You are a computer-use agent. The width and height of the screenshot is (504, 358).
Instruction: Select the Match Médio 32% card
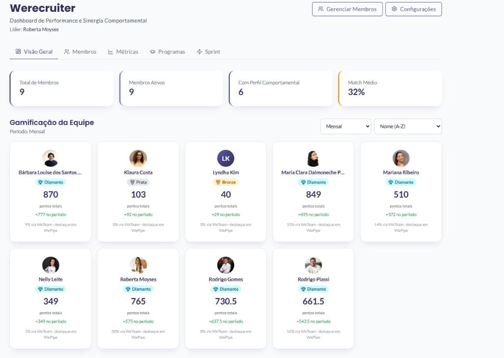tap(390, 89)
